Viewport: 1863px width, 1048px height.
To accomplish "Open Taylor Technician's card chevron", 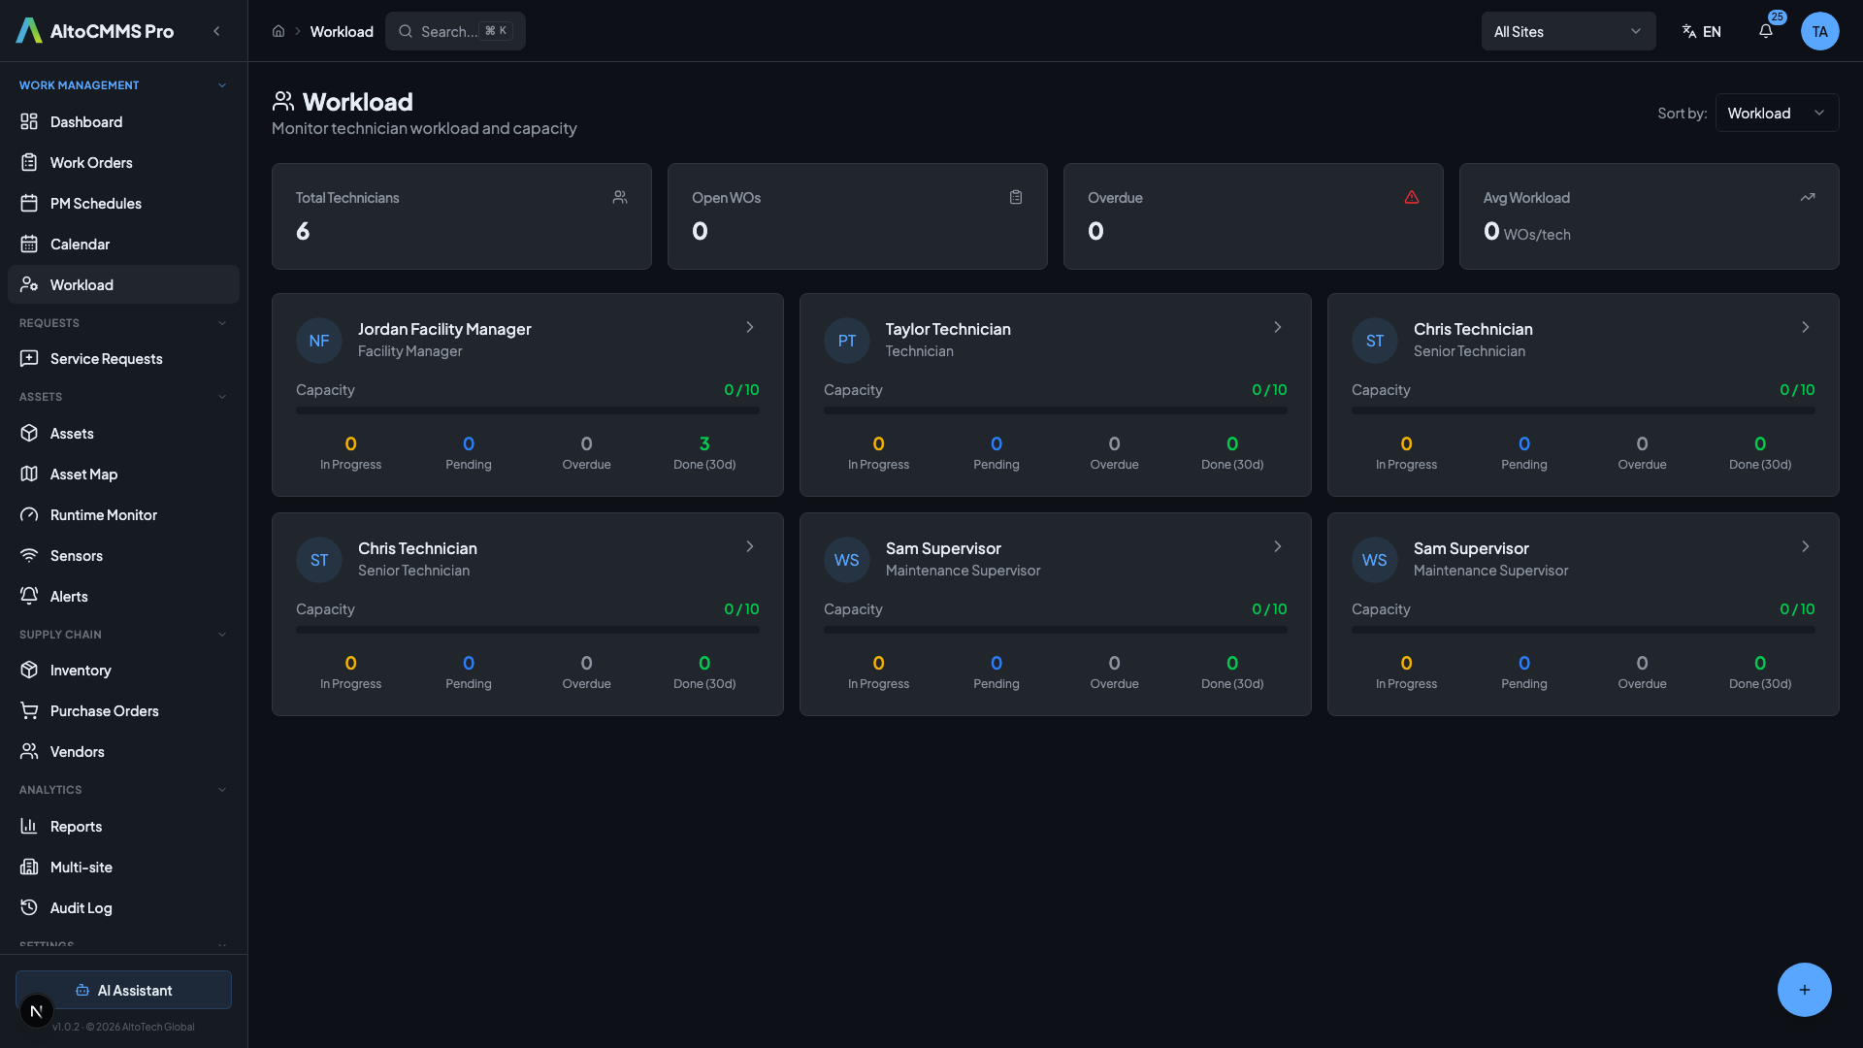I will tap(1277, 328).
